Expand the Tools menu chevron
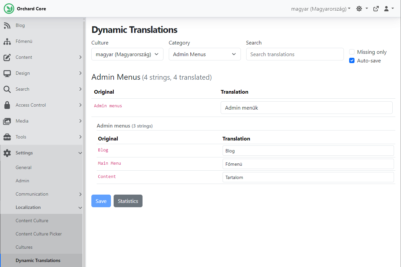The width and height of the screenshot is (401, 267). 80,137
